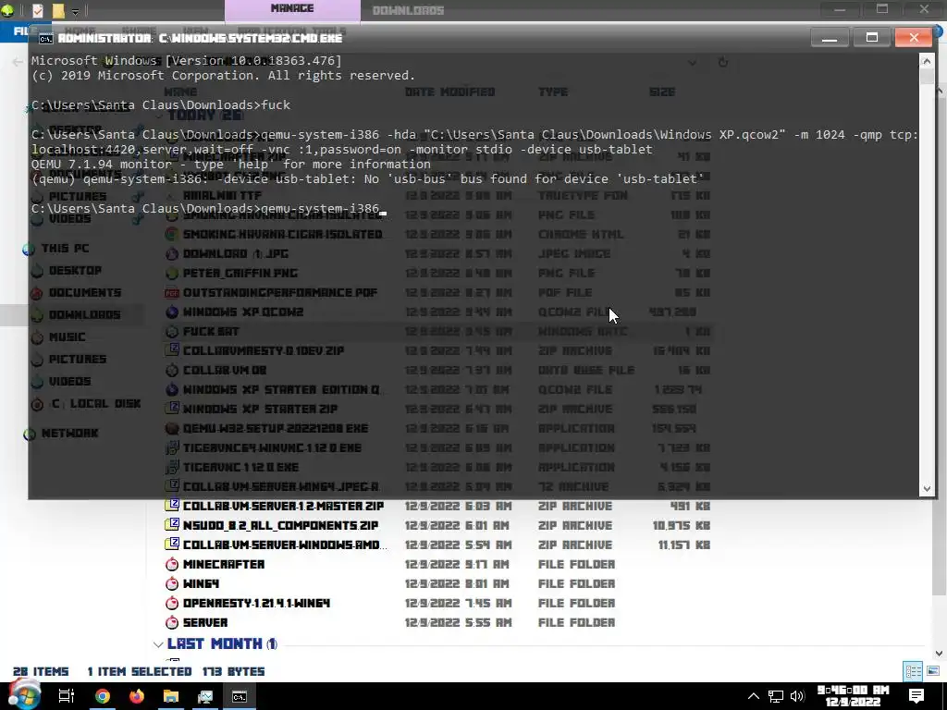Click the 12/9/2022 5:55 AM date cell
Screen dimensions: 947x710
[x=459, y=622]
